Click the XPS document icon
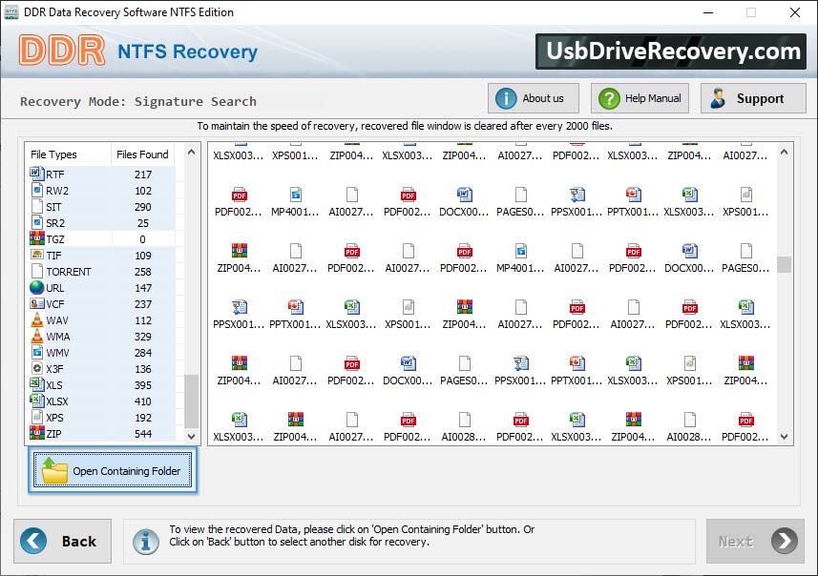818x576 pixels. (x=37, y=417)
